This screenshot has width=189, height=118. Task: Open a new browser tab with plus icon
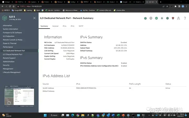pyautogui.click(x=161, y=2)
